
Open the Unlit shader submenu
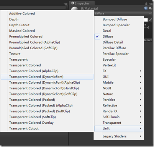[x=119, y=128]
